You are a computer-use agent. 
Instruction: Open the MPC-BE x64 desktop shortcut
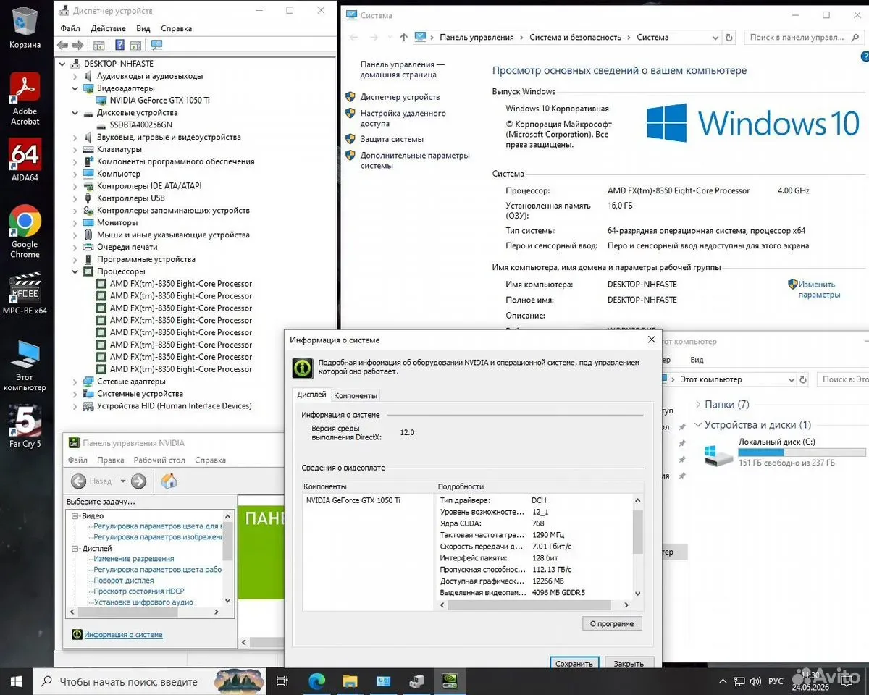click(25, 293)
